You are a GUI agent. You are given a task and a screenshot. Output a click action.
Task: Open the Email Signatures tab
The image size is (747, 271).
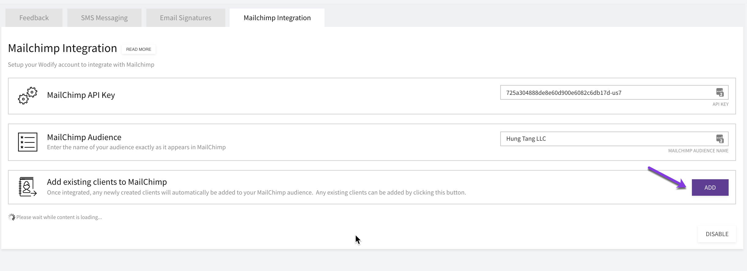pyautogui.click(x=186, y=18)
